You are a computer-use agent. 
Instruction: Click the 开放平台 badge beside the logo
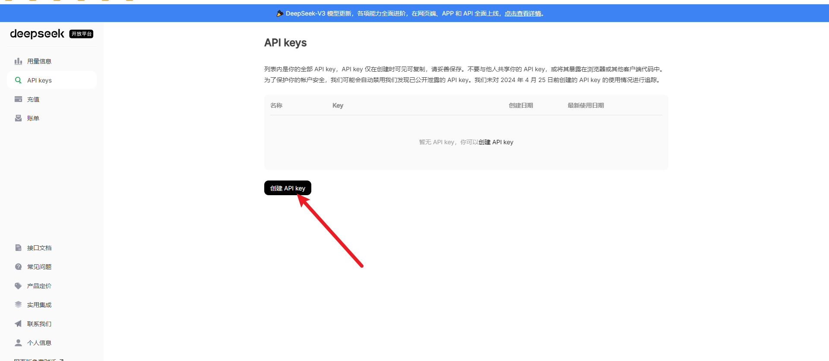(x=81, y=34)
